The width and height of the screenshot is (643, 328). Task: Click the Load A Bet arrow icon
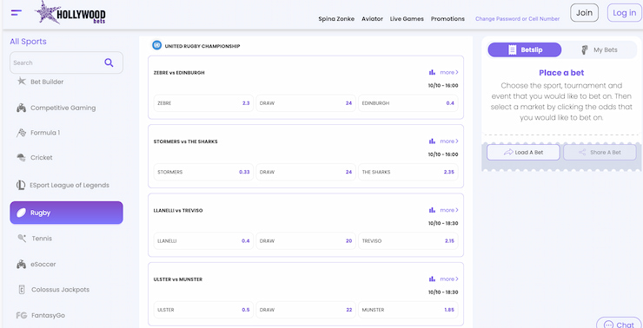point(508,153)
